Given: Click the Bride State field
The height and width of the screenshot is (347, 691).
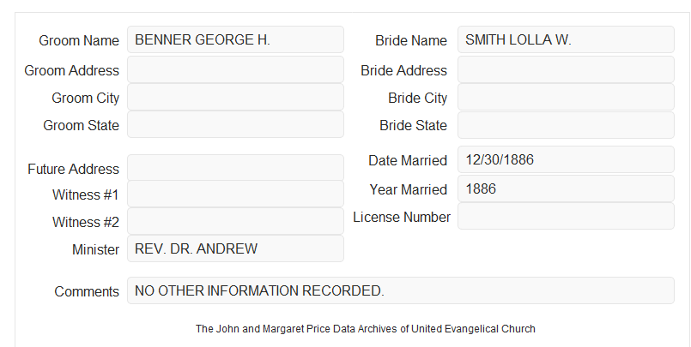Looking at the screenshot, I should coord(566,124).
